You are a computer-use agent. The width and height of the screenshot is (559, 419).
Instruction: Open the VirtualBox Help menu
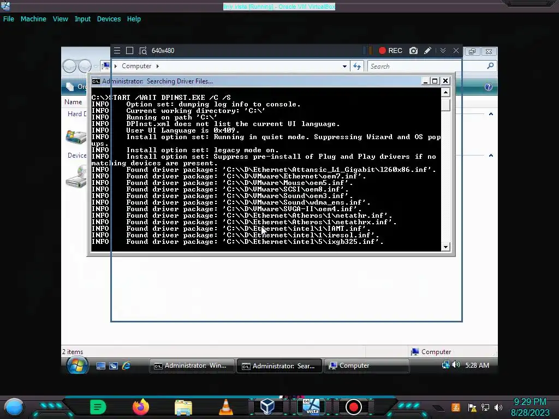[x=134, y=19]
